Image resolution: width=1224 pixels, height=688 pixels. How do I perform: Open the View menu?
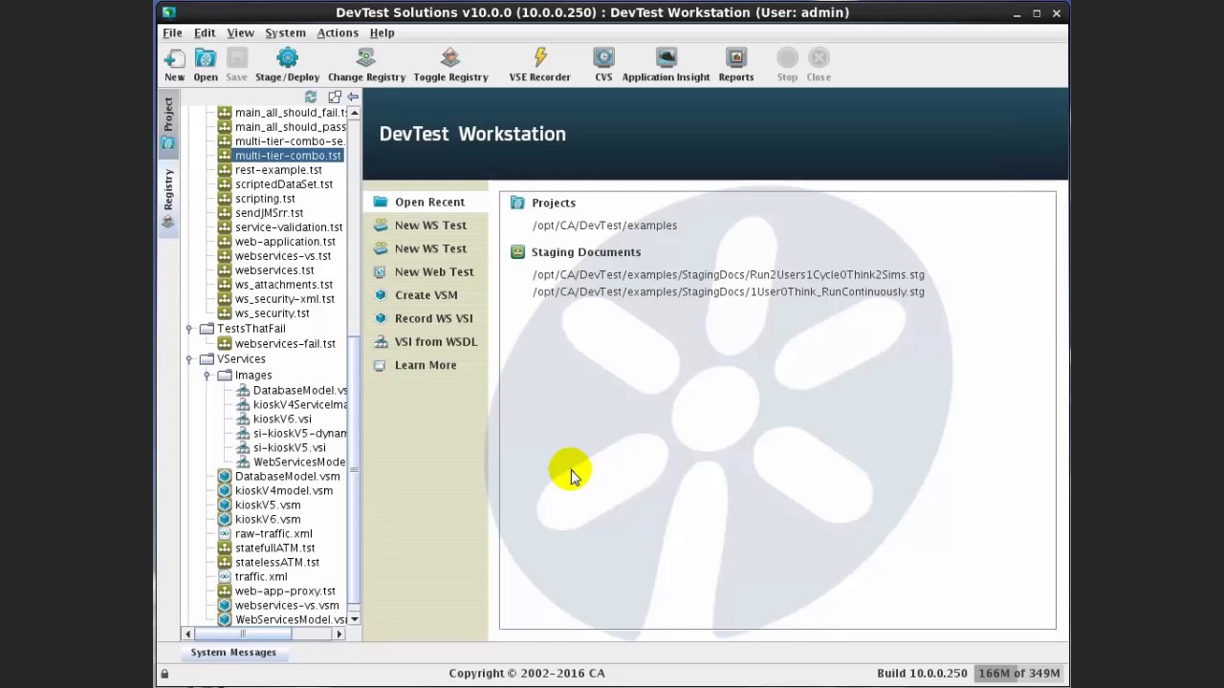pyautogui.click(x=240, y=32)
